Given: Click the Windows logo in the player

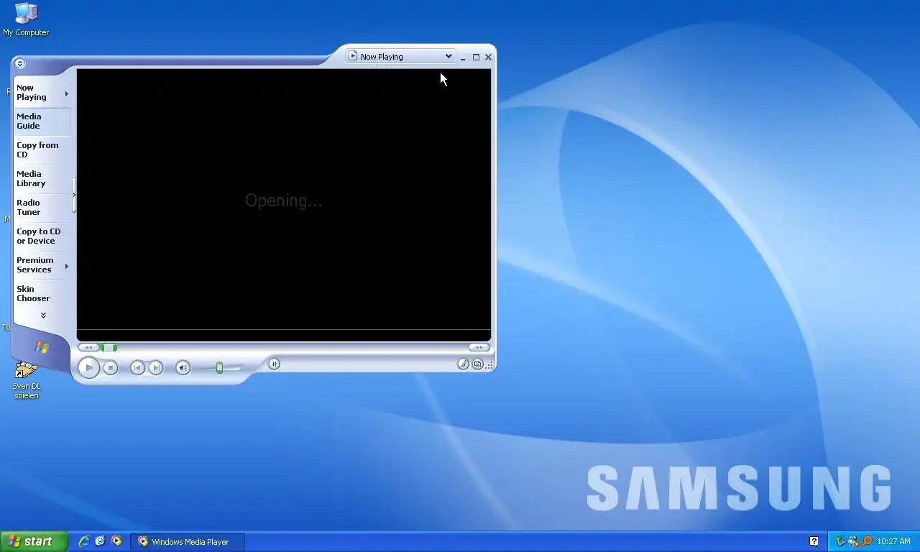Looking at the screenshot, I should coord(42,347).
